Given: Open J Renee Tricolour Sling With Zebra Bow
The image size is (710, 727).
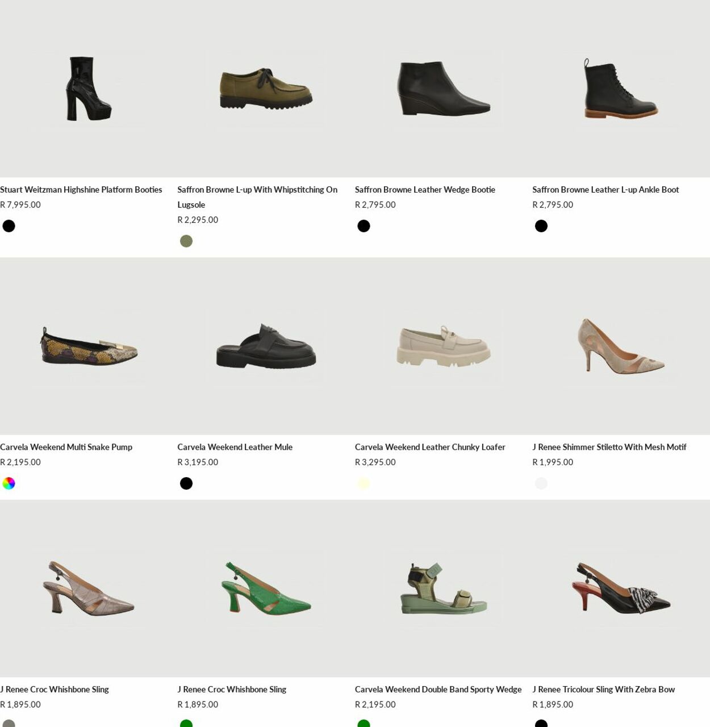Looking at the screenshot, I should (x=603, y=690).
